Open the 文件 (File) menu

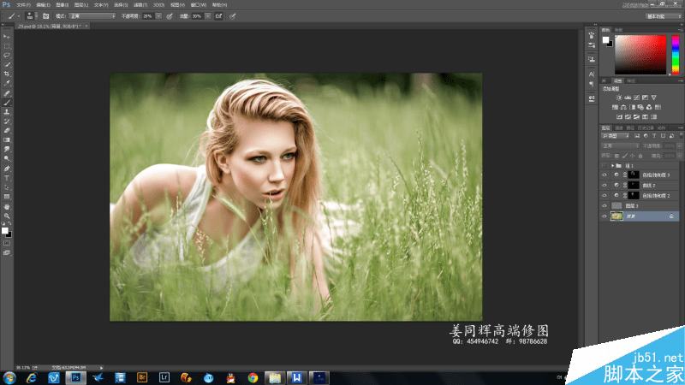coord(22,4)
